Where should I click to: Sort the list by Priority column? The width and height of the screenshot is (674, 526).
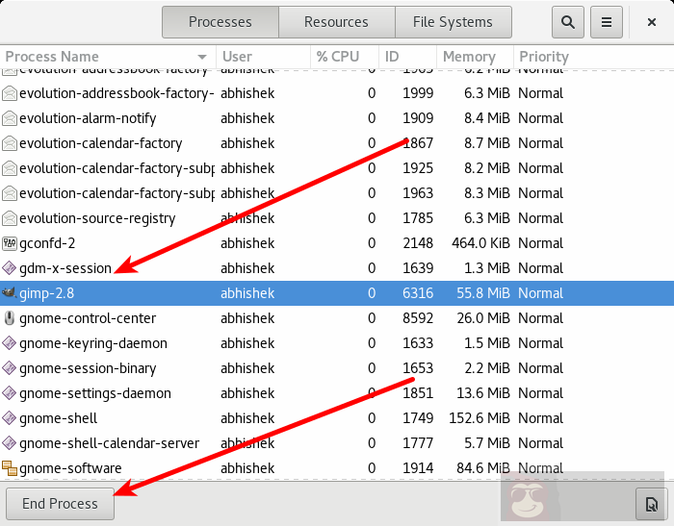(x=544, y=57)
